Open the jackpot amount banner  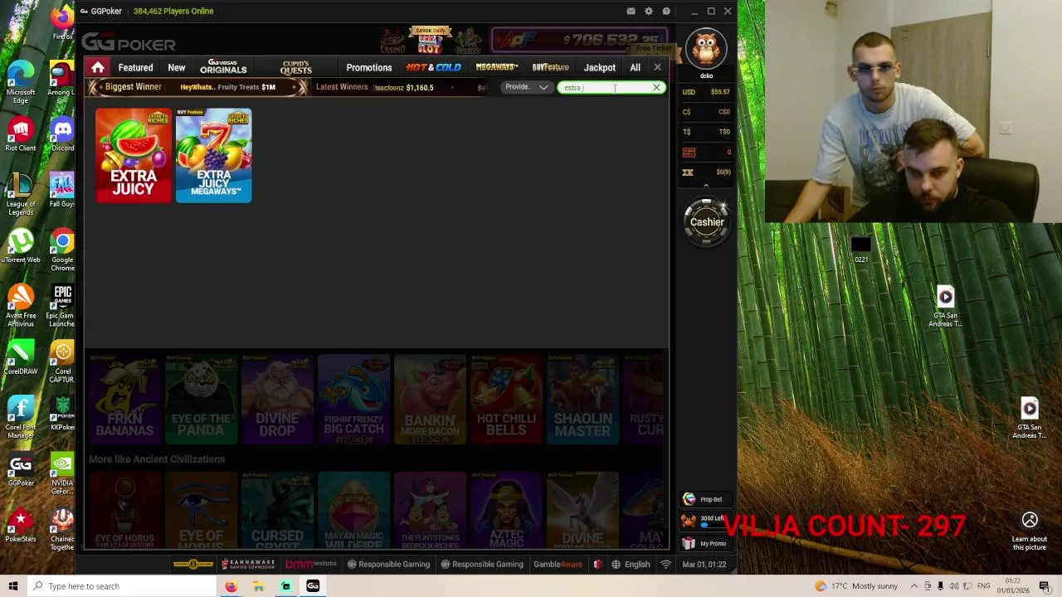[578, 40]
